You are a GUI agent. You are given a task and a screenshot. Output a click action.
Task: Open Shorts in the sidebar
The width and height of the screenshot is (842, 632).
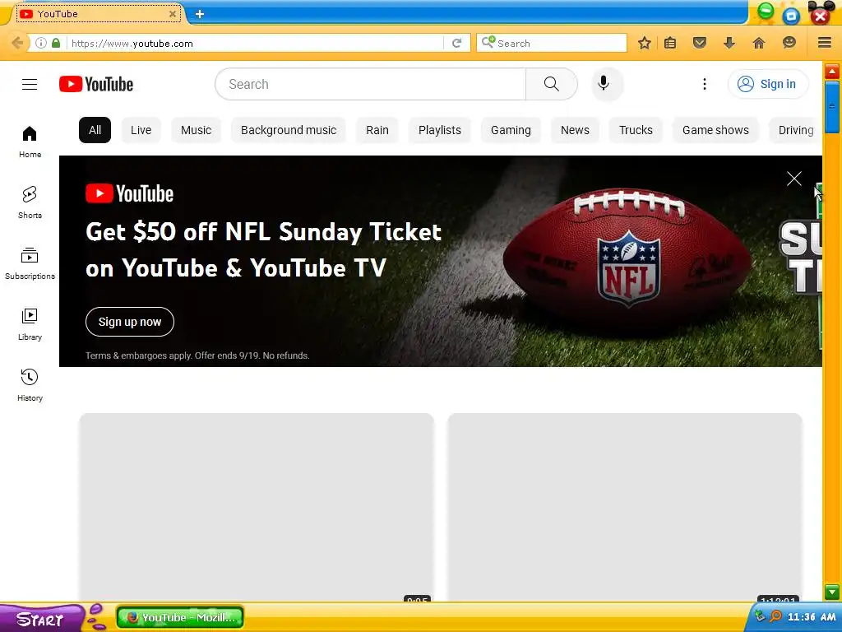click(x=30, y=202)
